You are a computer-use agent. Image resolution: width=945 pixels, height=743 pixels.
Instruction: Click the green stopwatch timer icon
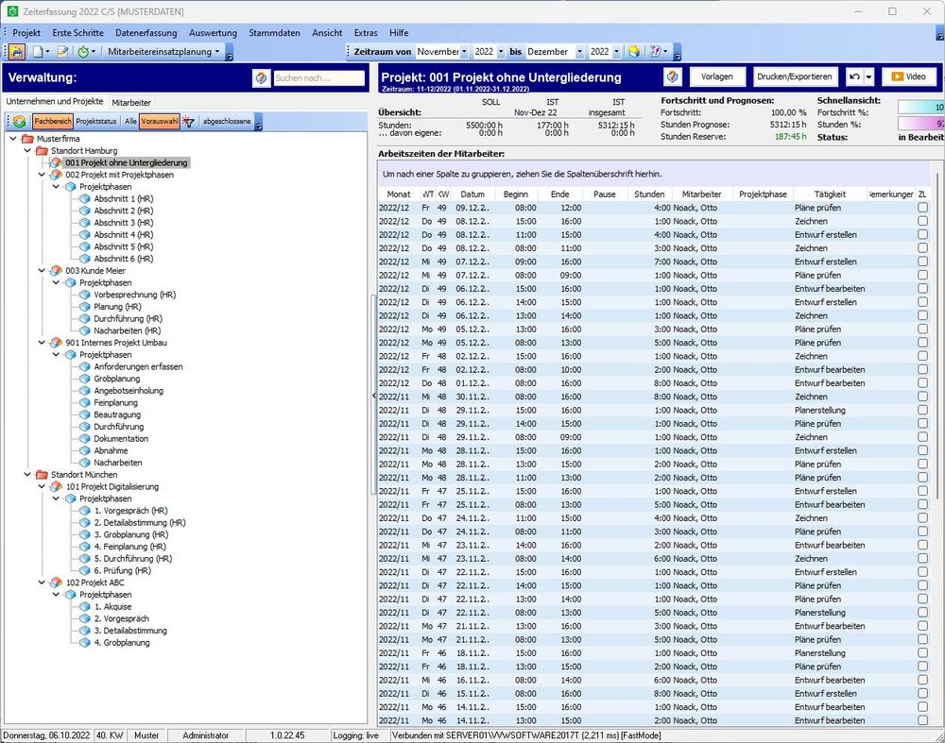click(x=84, y=52)
